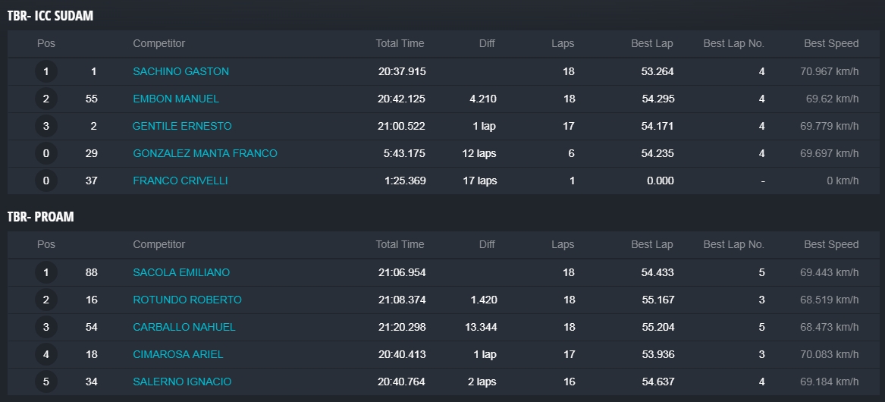Click SALERNO IGNACIO competitor name

(182, 382)
